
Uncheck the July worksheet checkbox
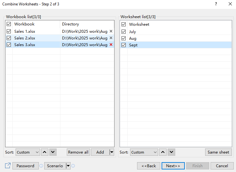point(124,31)
